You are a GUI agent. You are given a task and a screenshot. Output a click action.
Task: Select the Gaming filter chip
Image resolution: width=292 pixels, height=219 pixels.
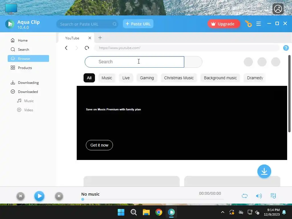pos(147,78)
